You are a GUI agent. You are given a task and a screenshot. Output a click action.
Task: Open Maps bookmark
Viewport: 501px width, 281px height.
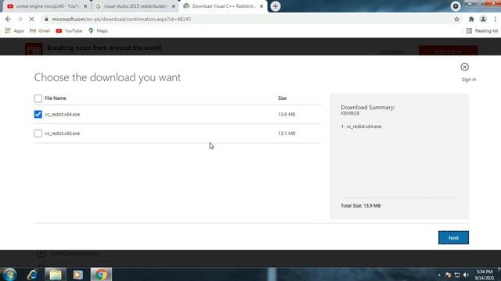tap(98, 30)
